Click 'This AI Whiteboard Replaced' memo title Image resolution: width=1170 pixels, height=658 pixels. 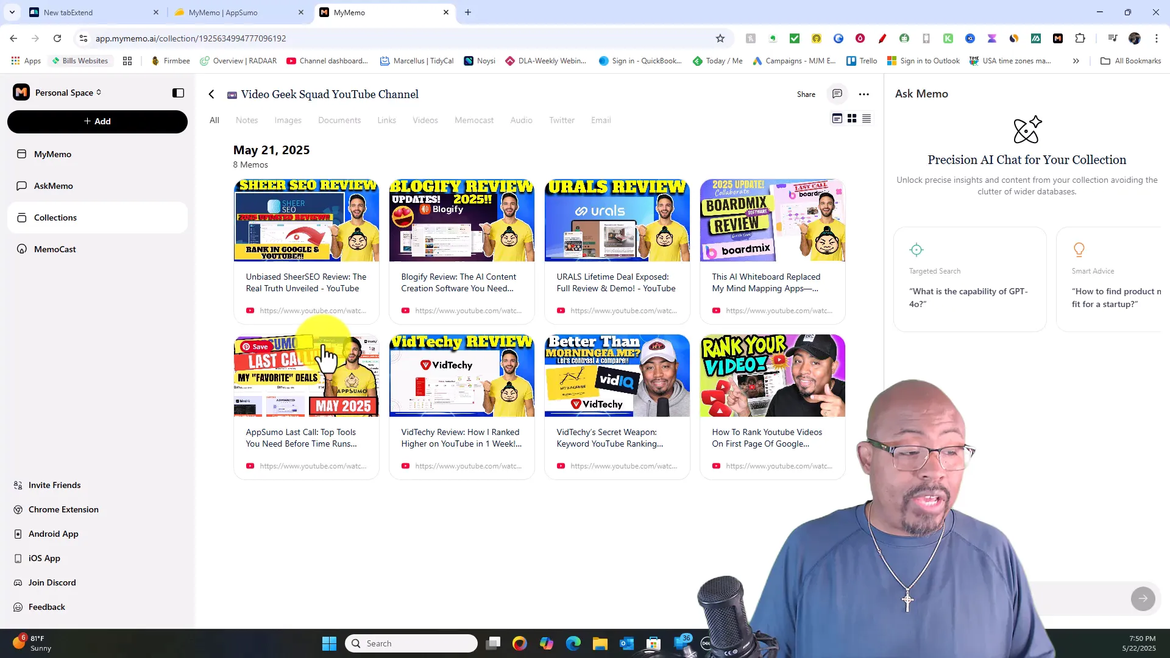click(x=766, y=282)
